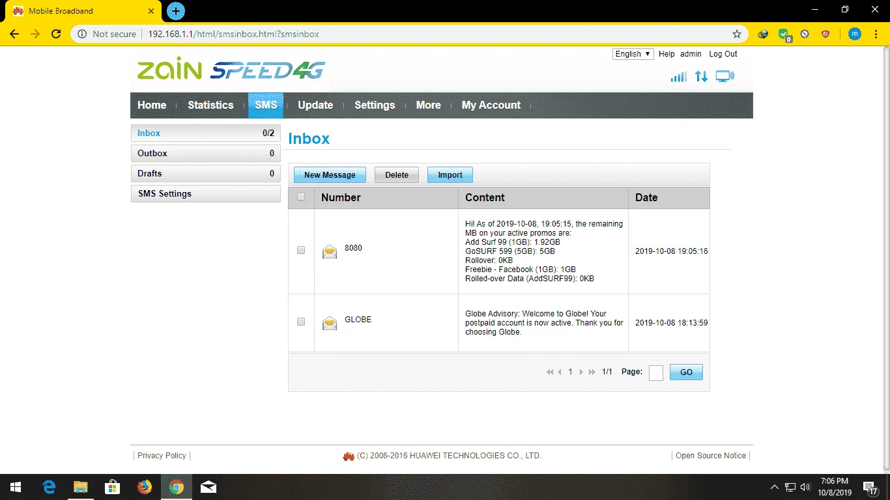
Task: Open the Chrome profile avatar 'm'
Action: [855, 34]
